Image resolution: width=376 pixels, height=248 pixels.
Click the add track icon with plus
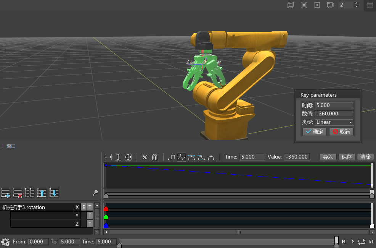[5, 193]
